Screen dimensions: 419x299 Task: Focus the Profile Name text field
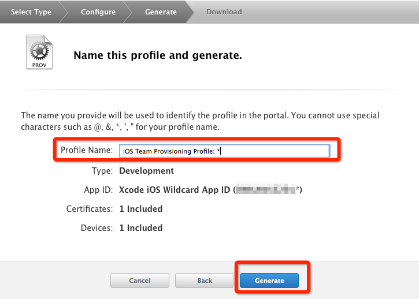224,151
